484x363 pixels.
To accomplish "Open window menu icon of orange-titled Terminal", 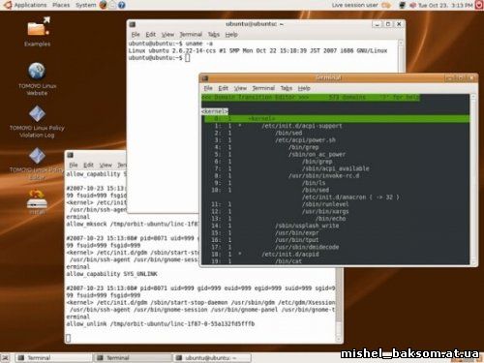I will [205, 77].
